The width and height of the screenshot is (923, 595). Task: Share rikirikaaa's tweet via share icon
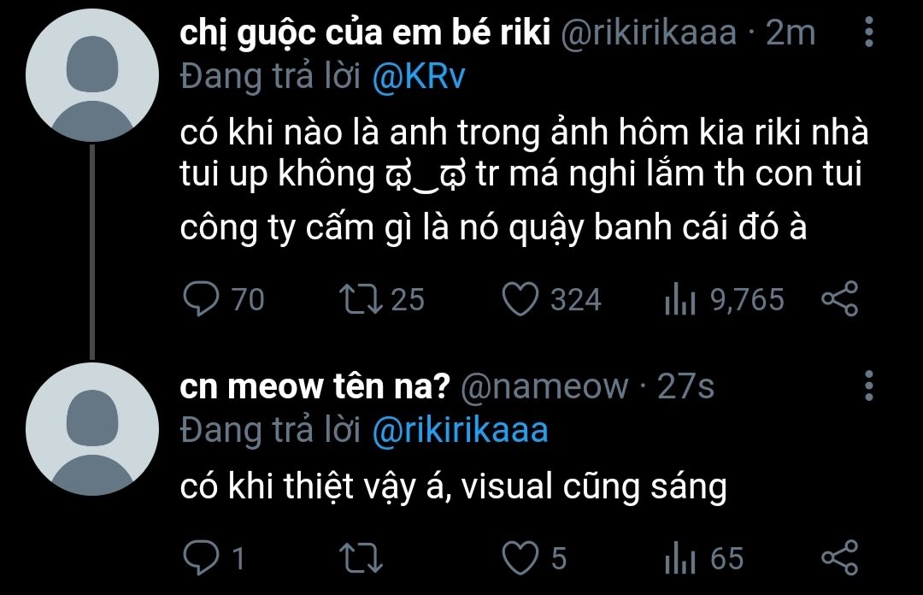pos(840,298)
